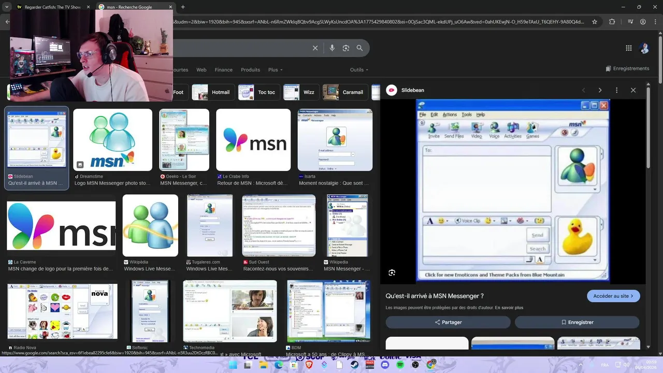Launch Microsoft Edge from the taskbar
Image resolution: width=663 pixels, height=373 pixels.
(279, 365)
